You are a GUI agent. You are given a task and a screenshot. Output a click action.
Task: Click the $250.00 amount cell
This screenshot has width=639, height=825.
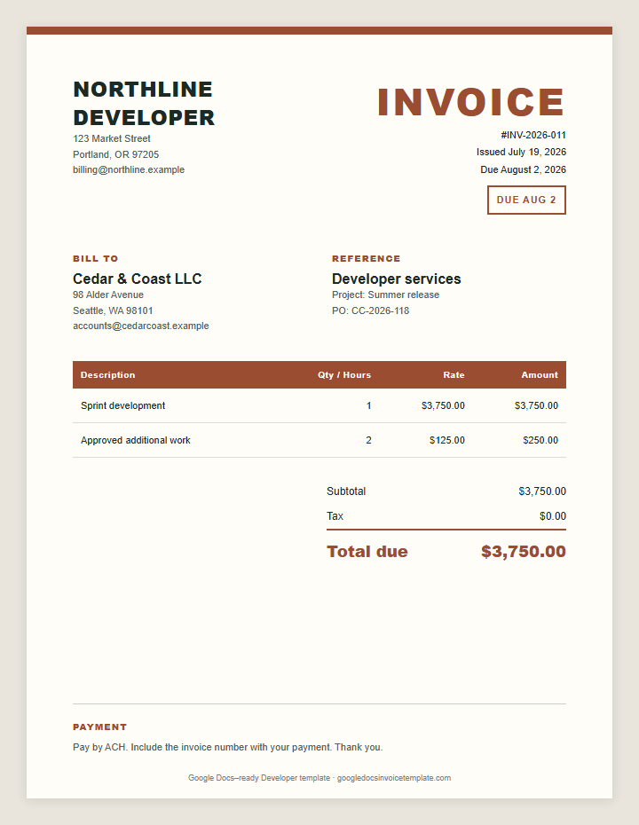540,440
